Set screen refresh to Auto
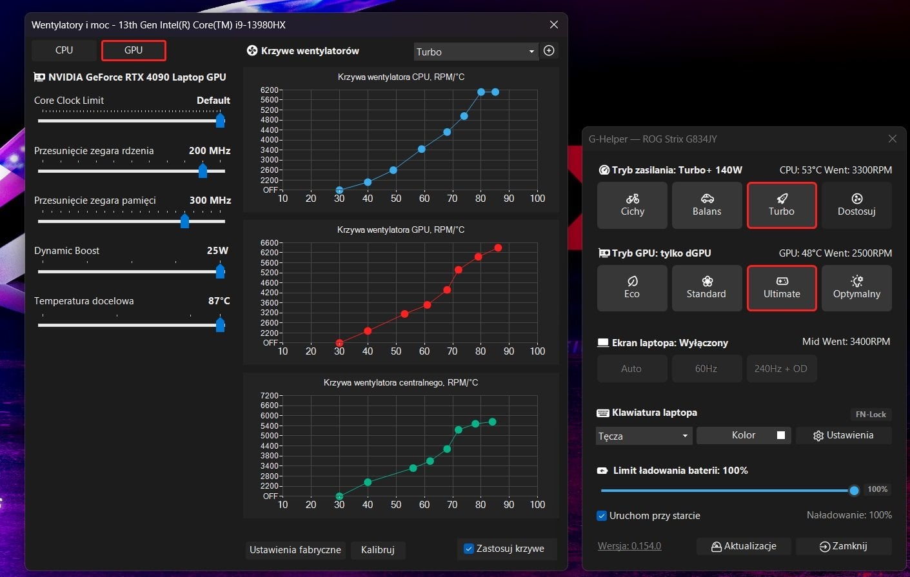 pyautogui.click(x=631, y=369)
